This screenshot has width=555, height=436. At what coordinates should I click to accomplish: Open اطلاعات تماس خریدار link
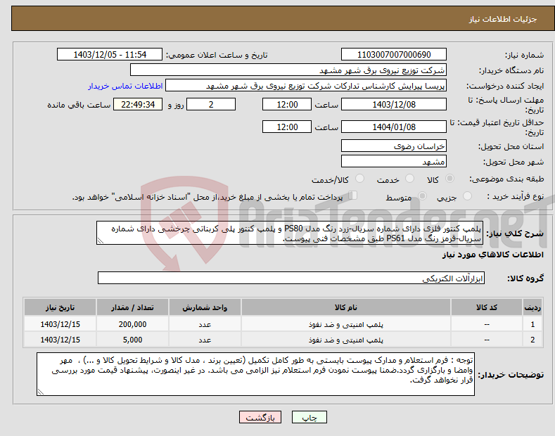point(125,86)
